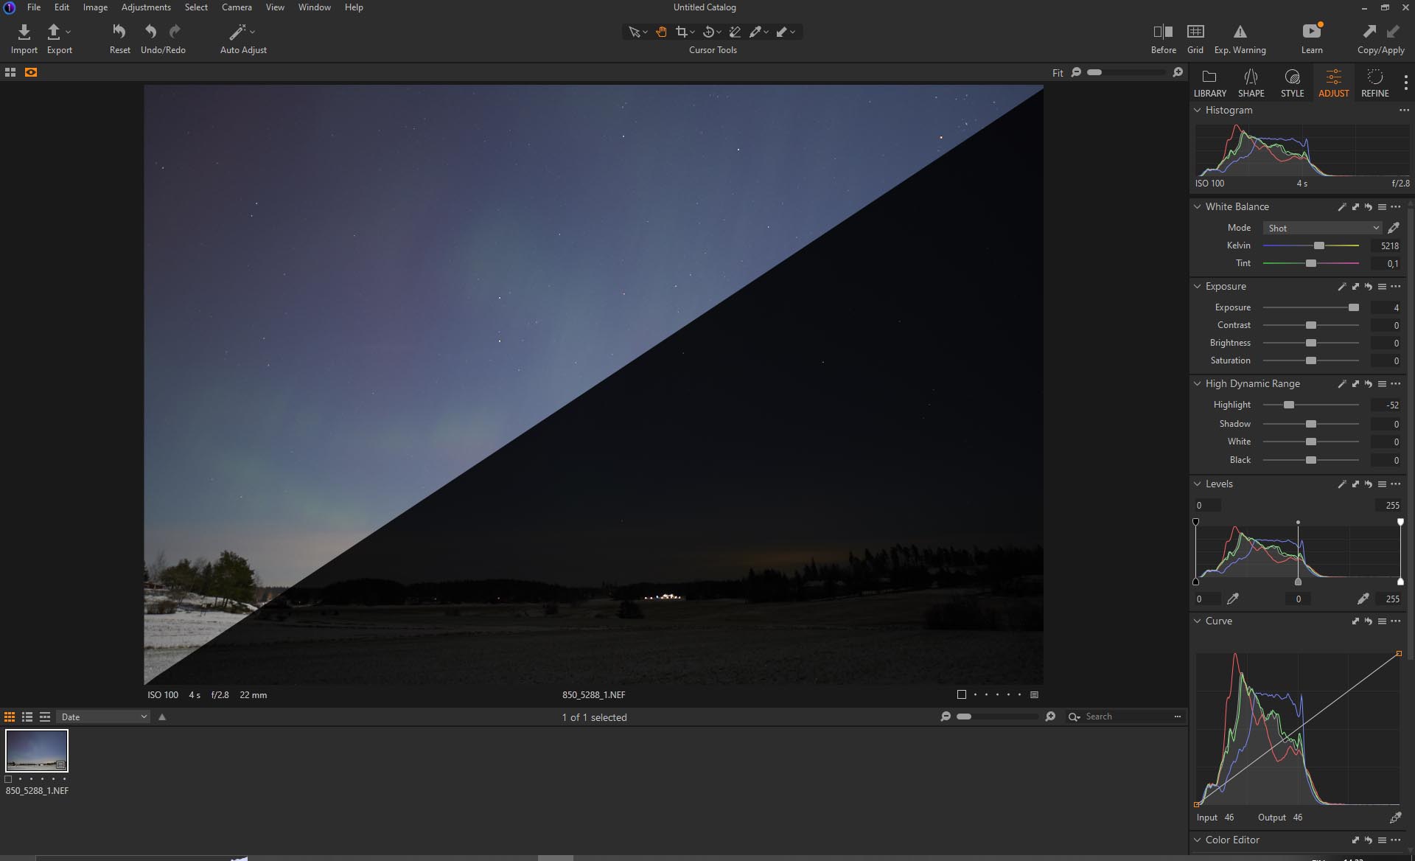
Task: Toggle Before comparison view
Action: (x=1162, y=32)
